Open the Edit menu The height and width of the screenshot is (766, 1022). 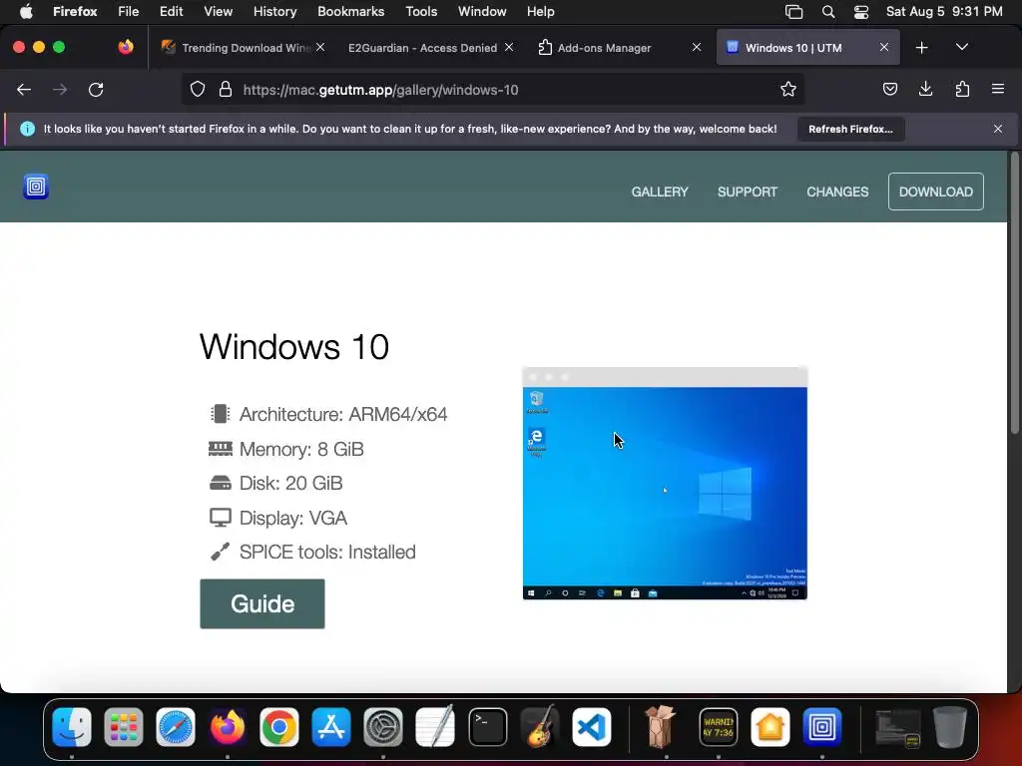[x=171, y=12]
